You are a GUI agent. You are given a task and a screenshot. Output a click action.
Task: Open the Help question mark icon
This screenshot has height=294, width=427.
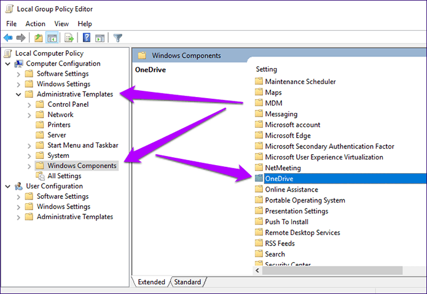pos(87,37)
